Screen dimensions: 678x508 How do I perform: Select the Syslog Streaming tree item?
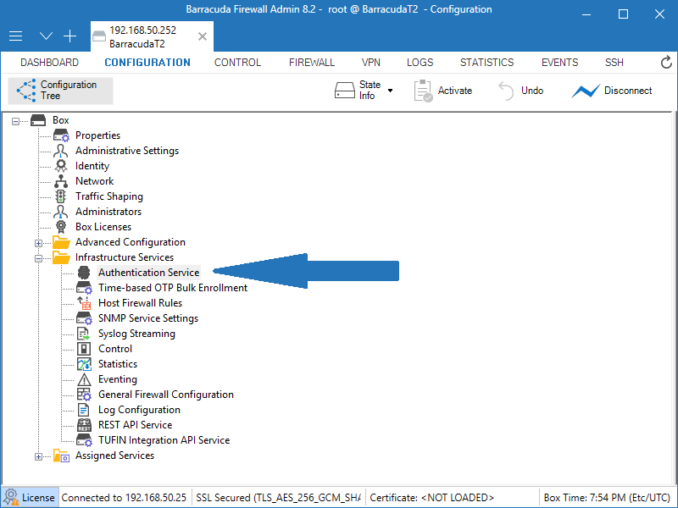click(136, 334)
